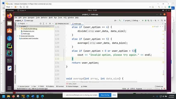The width and height of the screenshot is (176, 99).
Task: Open CLion IDE settings gear icon
Action: coord(165,21)
